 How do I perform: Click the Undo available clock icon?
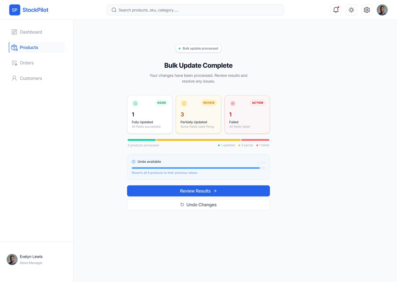[134, 162]
